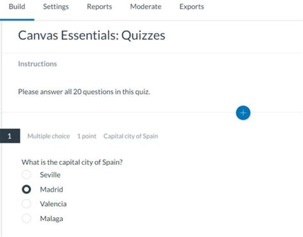Click the quiz title Canvas Essentials: Quizzes

tap(91, 35)
